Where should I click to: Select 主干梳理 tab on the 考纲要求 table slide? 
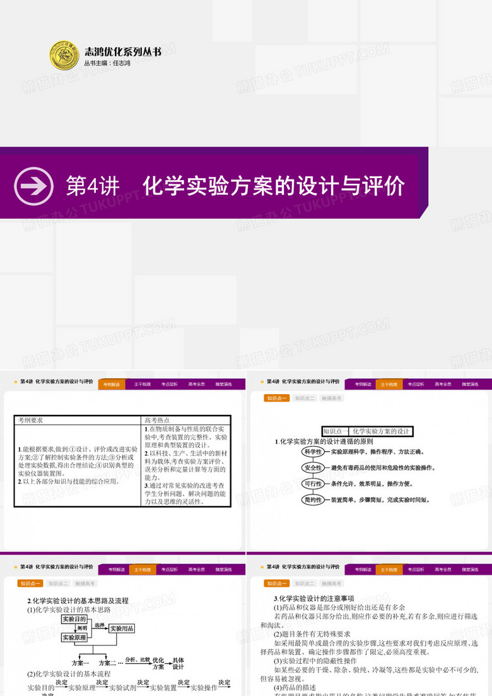click(x=143, y=385)
